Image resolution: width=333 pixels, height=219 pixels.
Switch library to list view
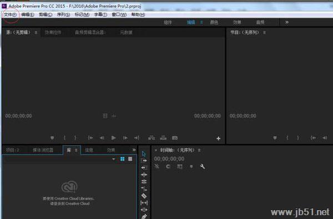point(130,159)
